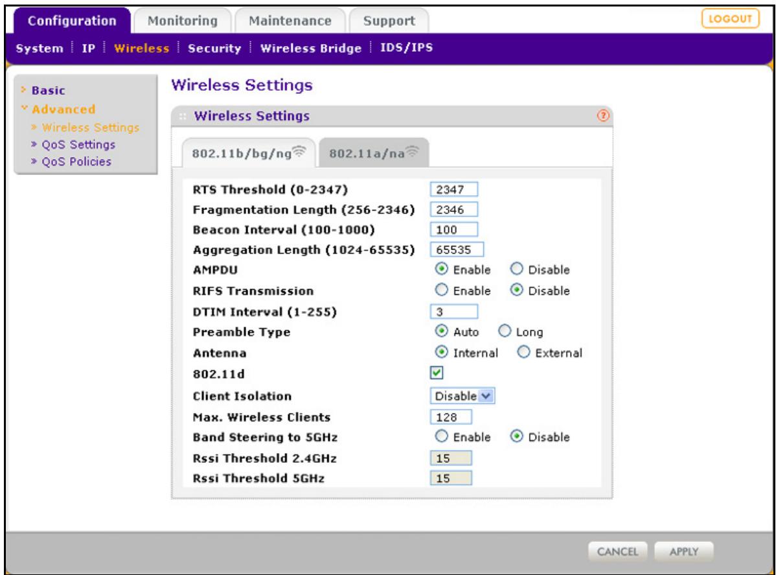This screenshot has height=575, width=776.
Task: Switch to the Monitoring tab
Action: 183,21
